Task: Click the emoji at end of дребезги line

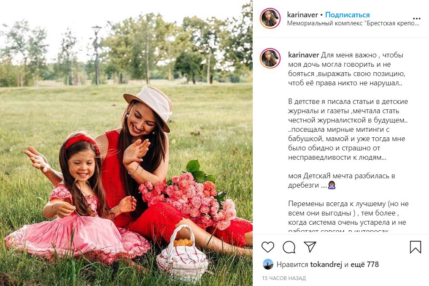Action: click(x=332, y=185)
